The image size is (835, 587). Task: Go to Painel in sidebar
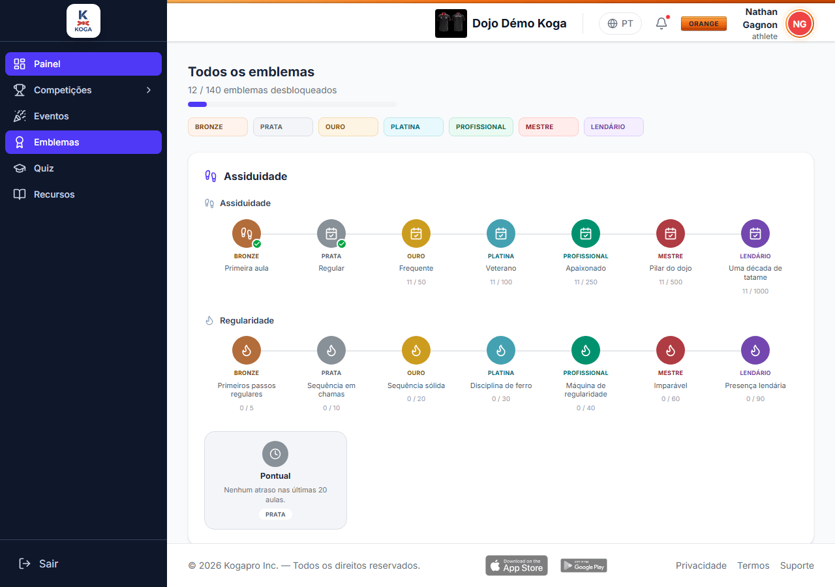click(83, 64)
